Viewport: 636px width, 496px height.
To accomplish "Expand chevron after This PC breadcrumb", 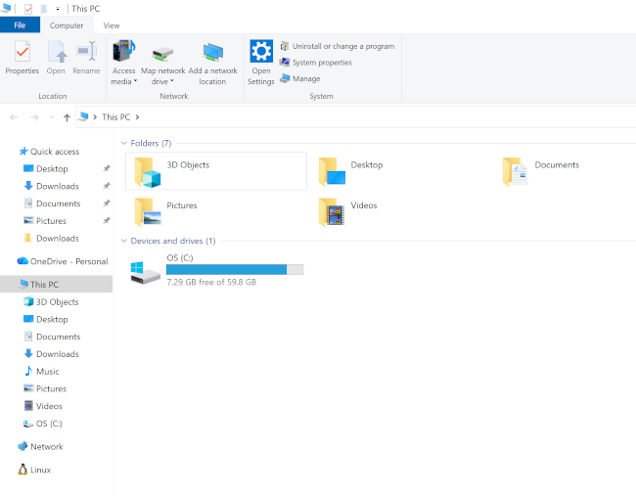I will click(138, 117).
